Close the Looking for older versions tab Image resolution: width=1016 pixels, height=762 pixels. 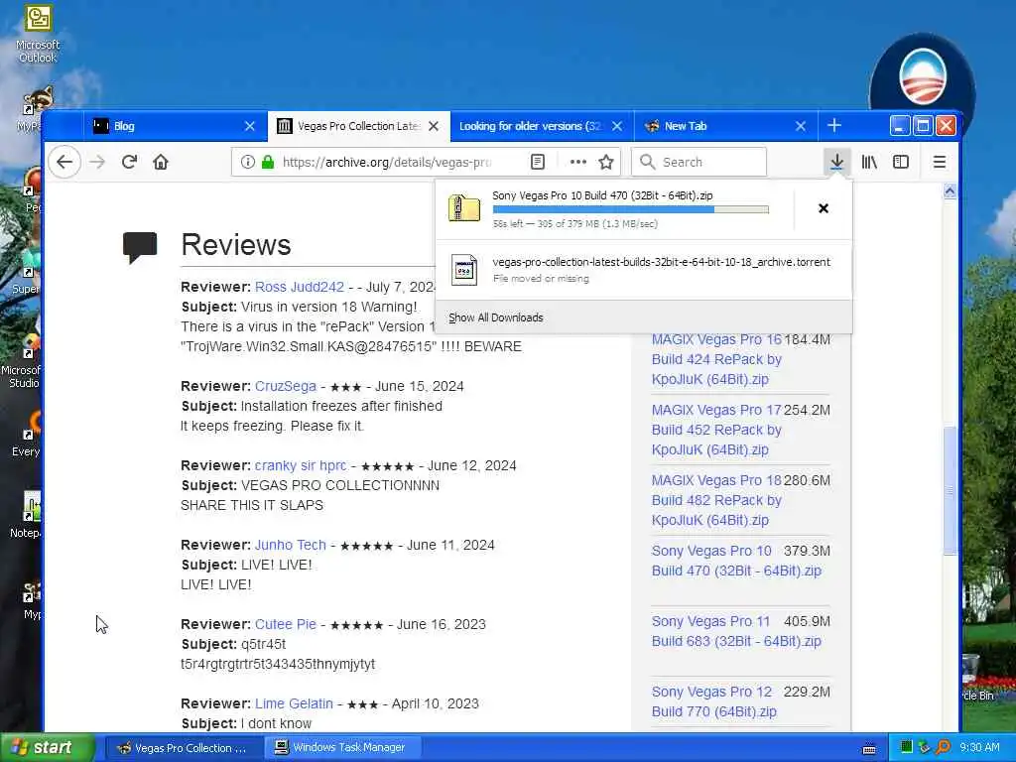click(x=617, y=126)
